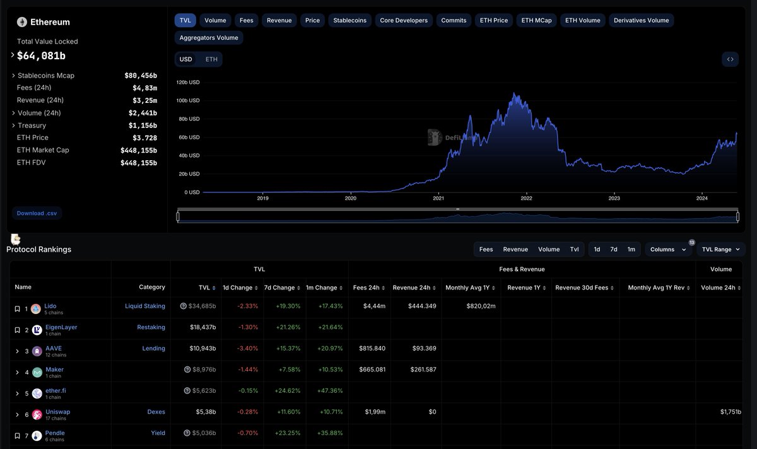Choose the 1d period tab
757x449 pixels.
[x=597, y=249]
